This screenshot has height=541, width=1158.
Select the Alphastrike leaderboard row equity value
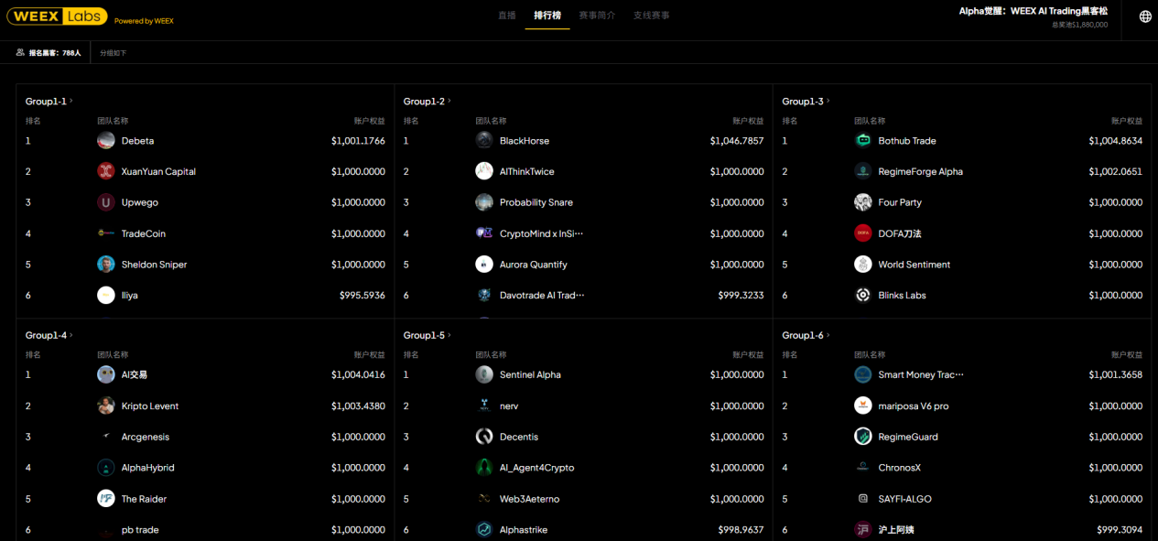coord(740,530)
